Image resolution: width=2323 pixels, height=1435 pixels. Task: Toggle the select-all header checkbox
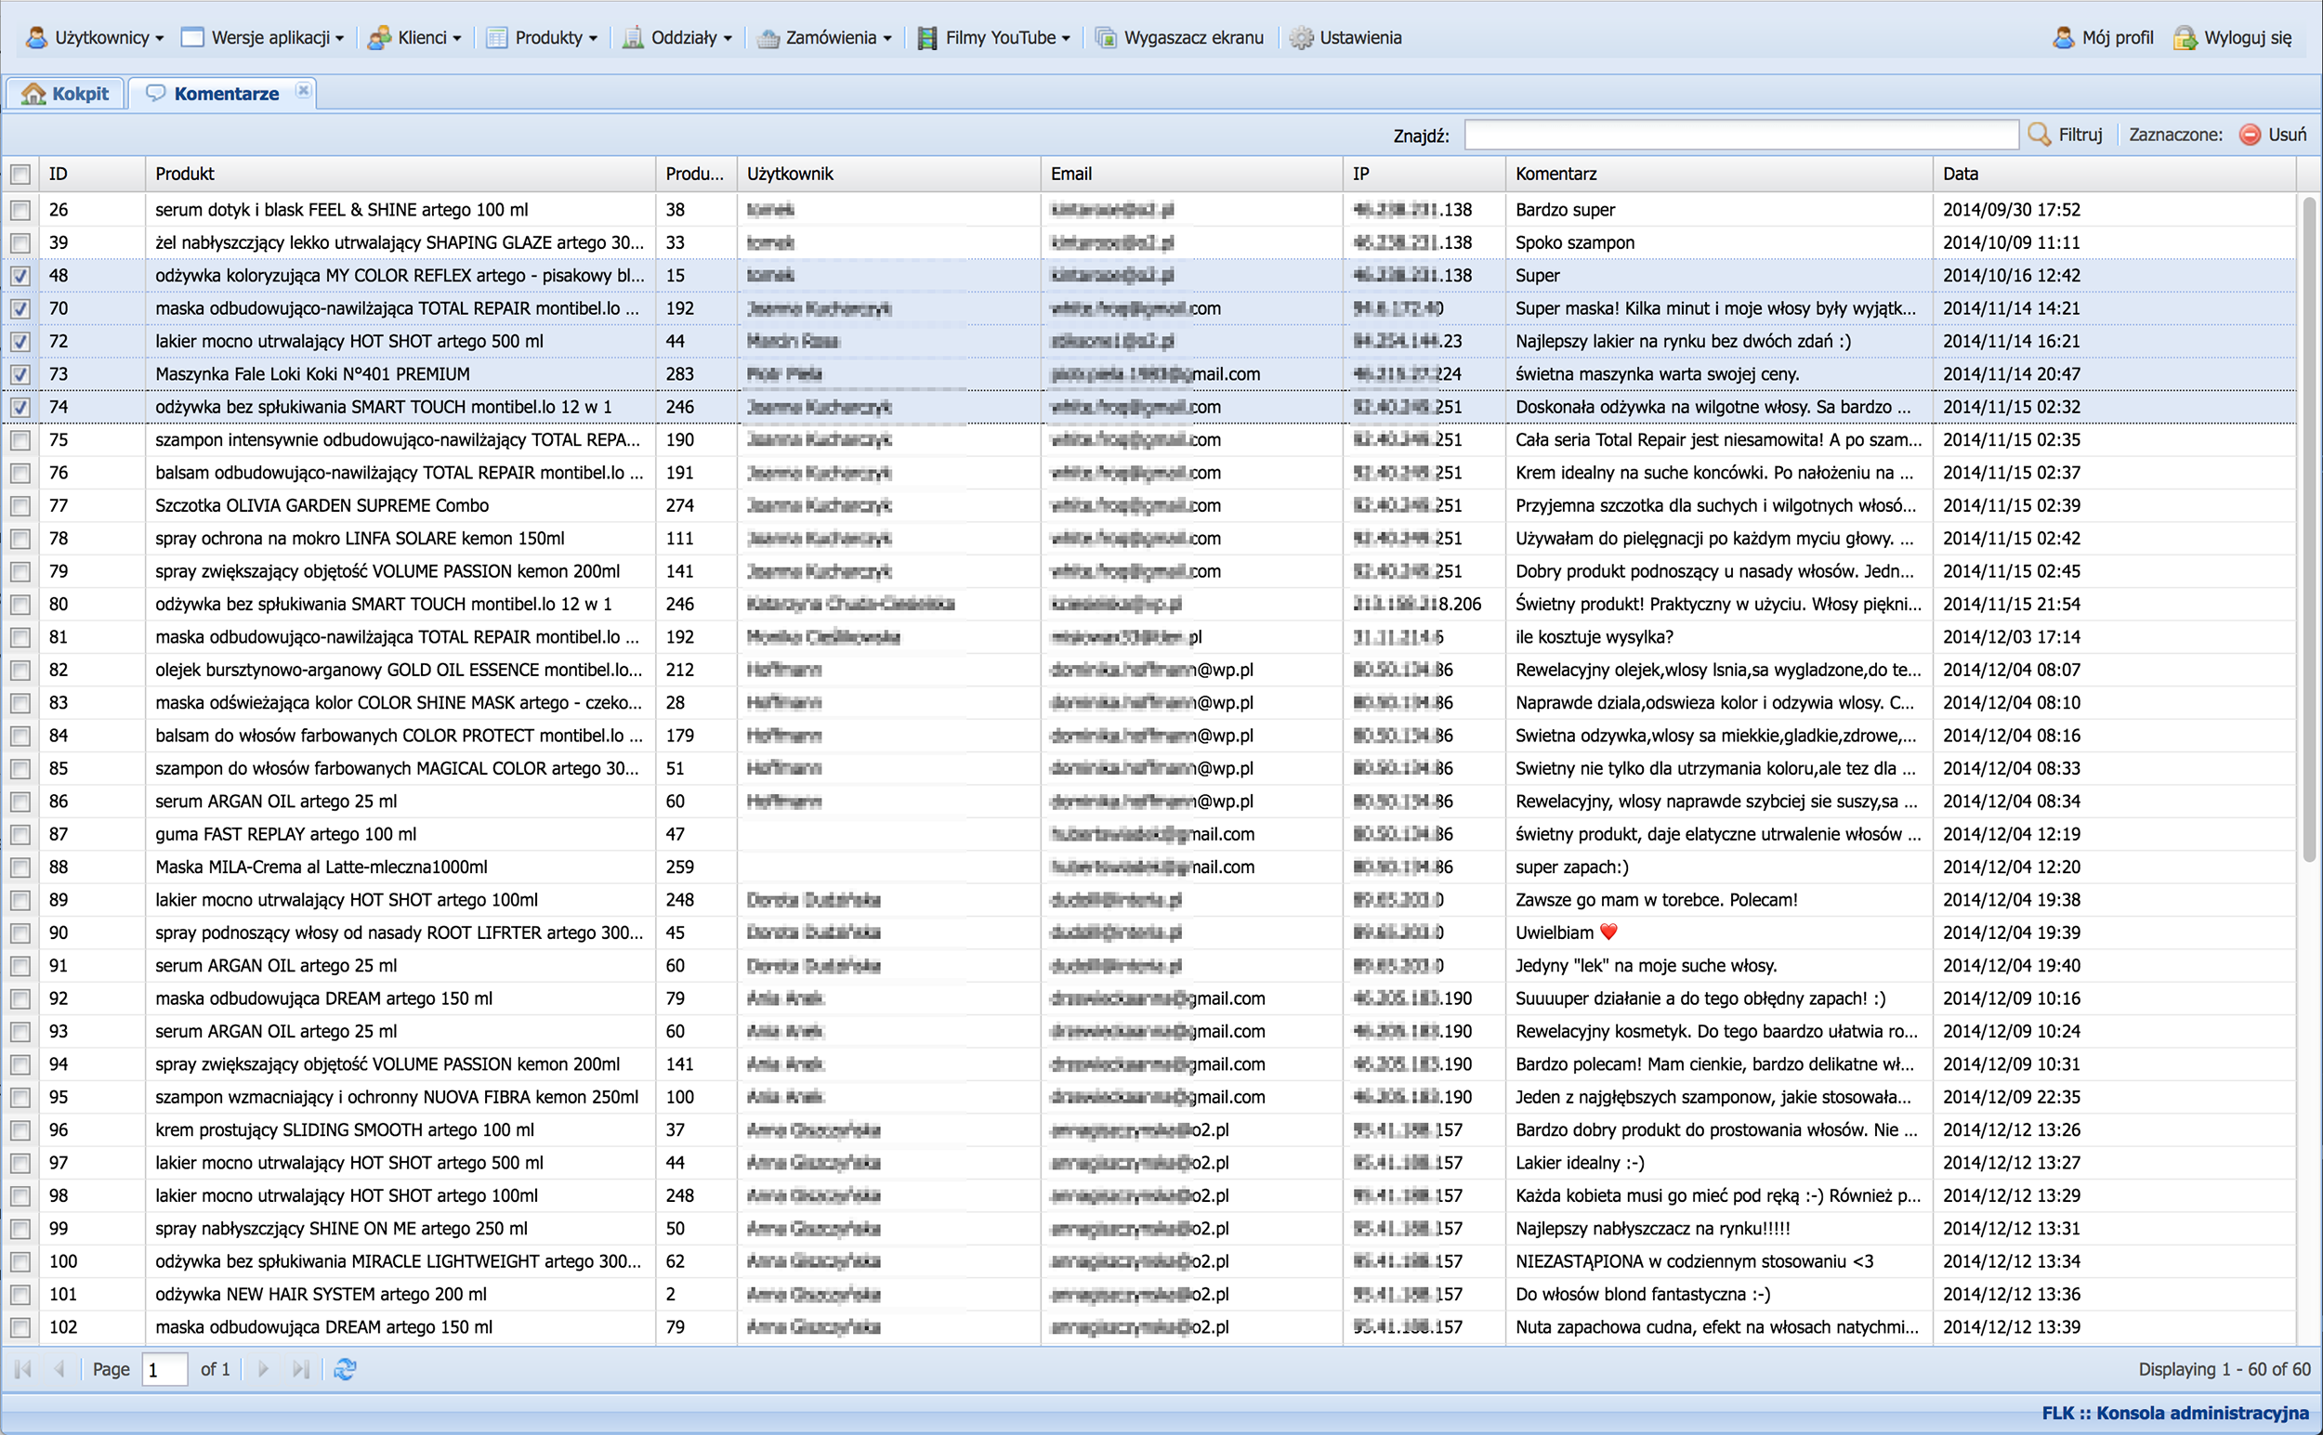20,174
